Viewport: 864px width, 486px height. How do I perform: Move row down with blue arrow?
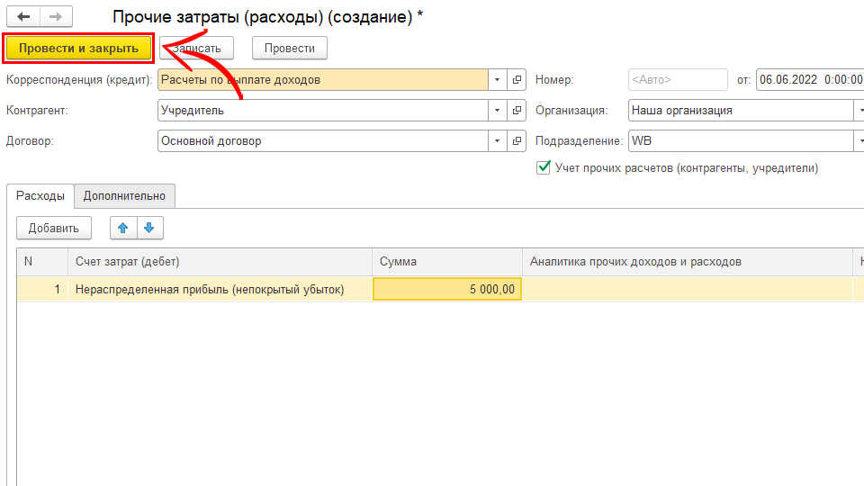click(x=149, y=228)
